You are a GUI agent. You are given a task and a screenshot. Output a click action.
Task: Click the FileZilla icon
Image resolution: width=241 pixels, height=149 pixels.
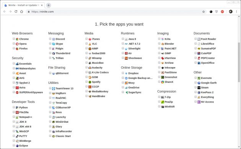17,112
